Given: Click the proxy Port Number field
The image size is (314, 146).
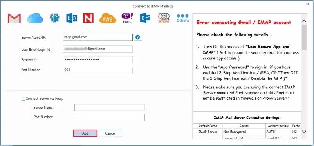Looking at the screenshot, I should [x=110, y=117].
